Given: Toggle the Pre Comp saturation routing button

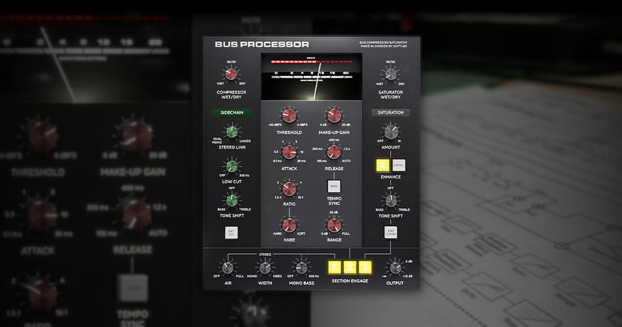Looking at the screenshot, I should click(x=391, y=232).
